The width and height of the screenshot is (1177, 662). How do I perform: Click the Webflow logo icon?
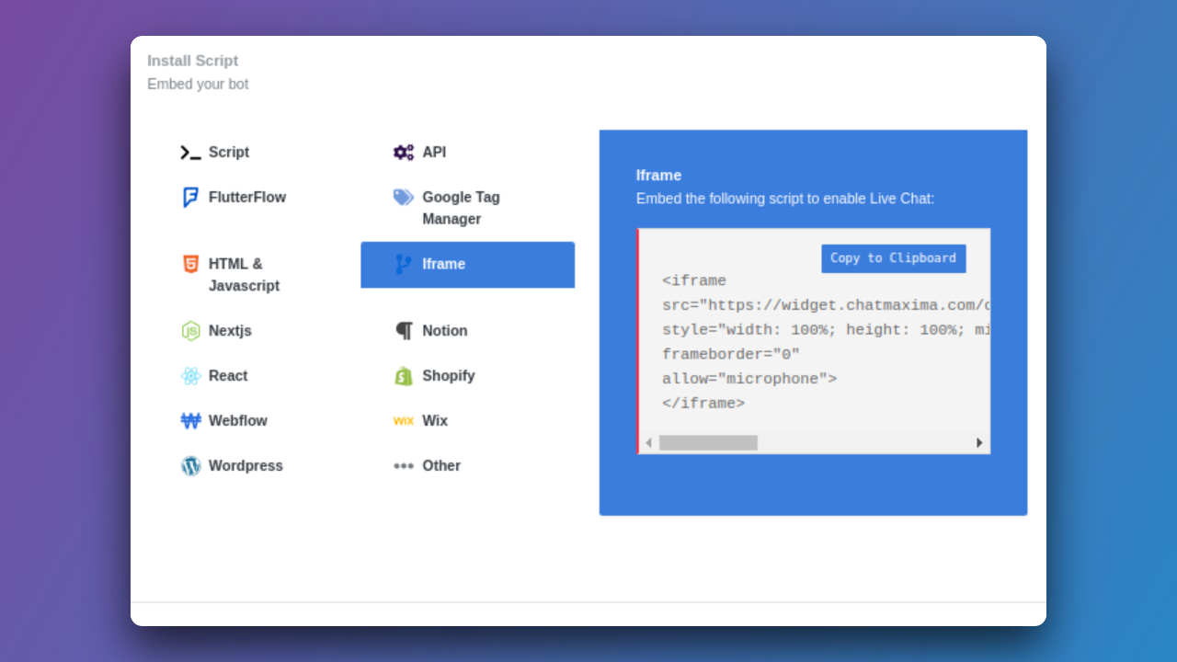(190, 421)
